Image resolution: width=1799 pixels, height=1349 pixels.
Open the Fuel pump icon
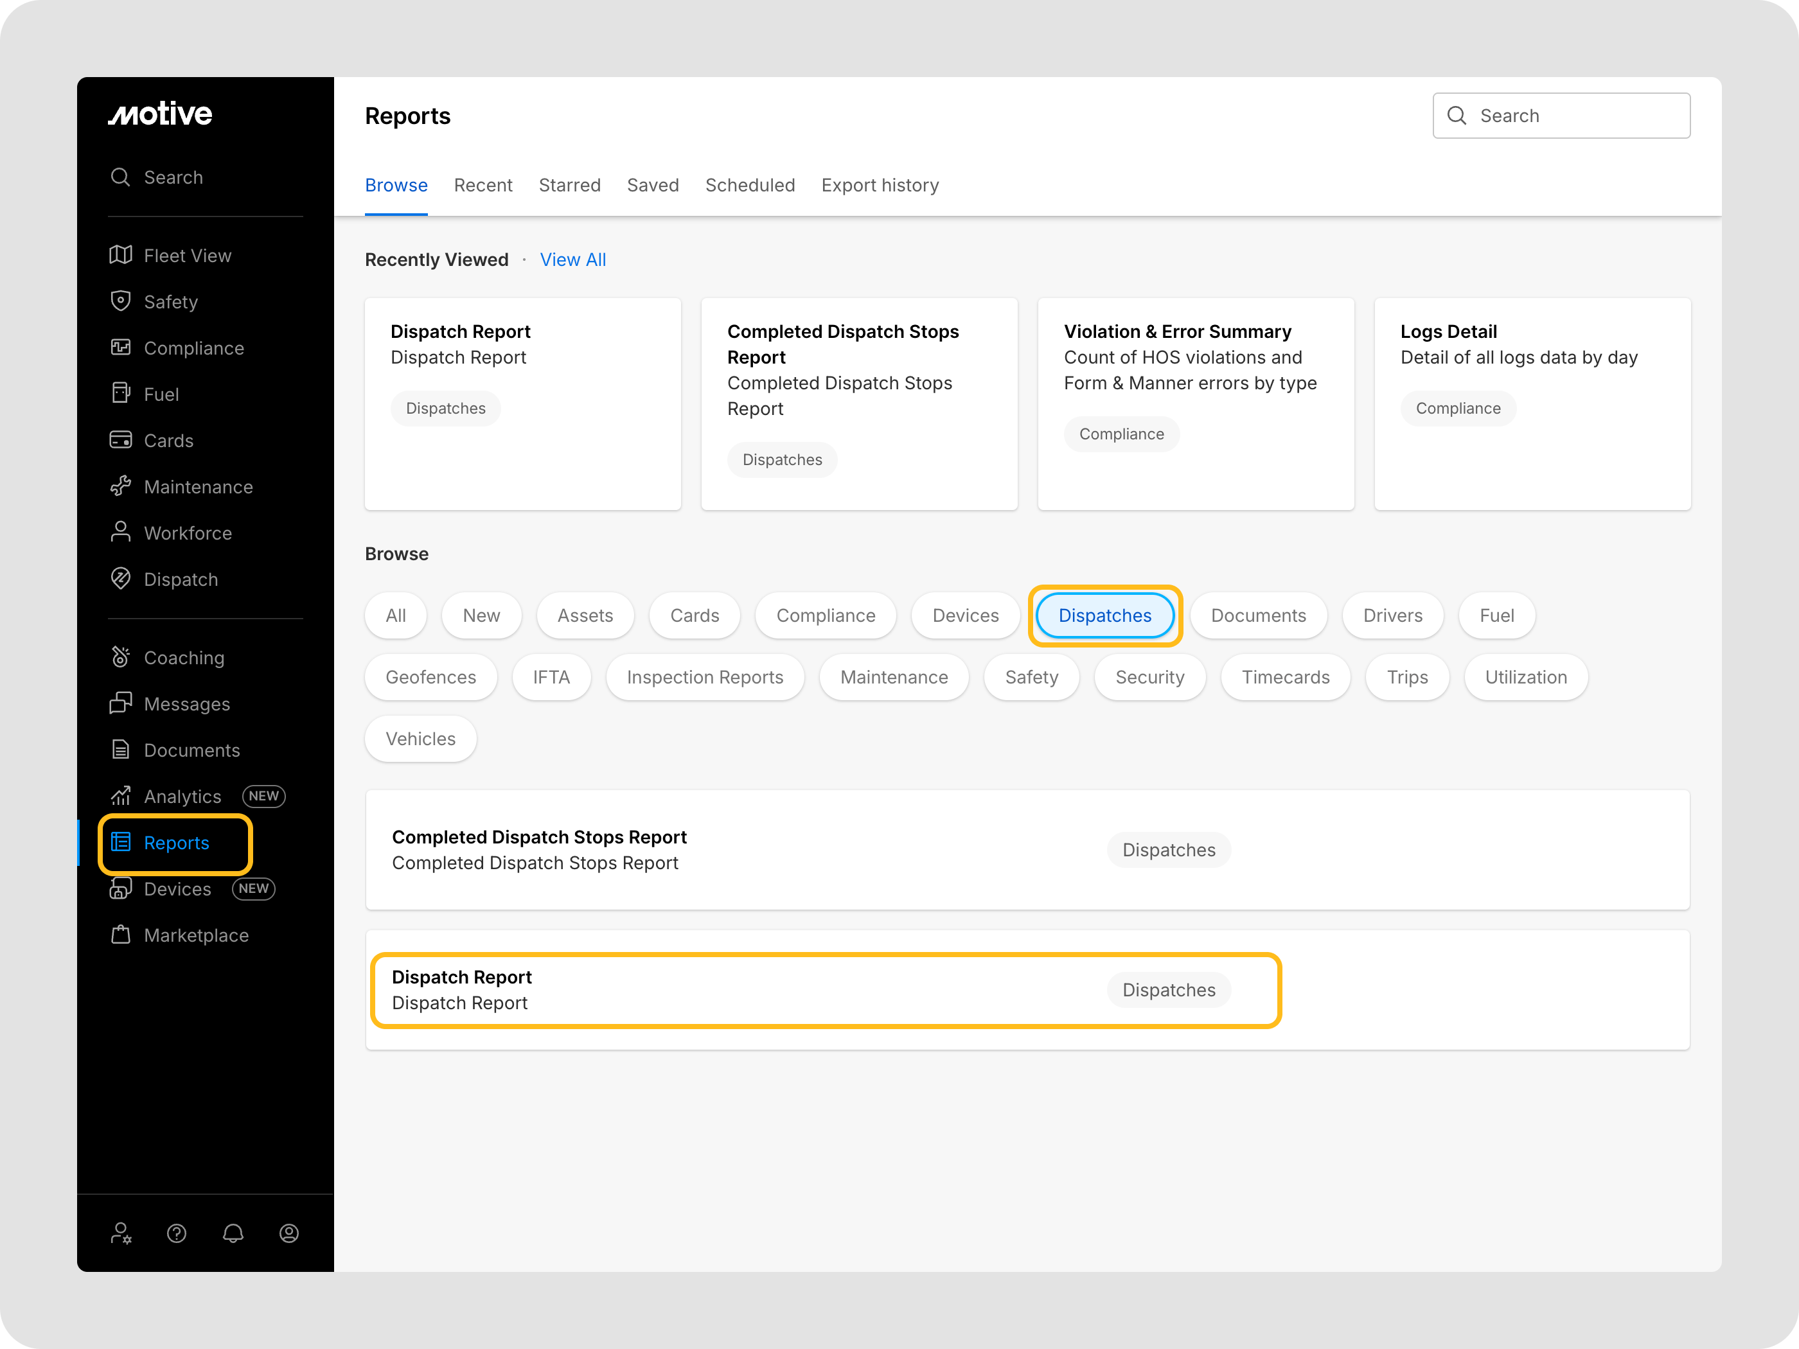(x=120, y=394)
